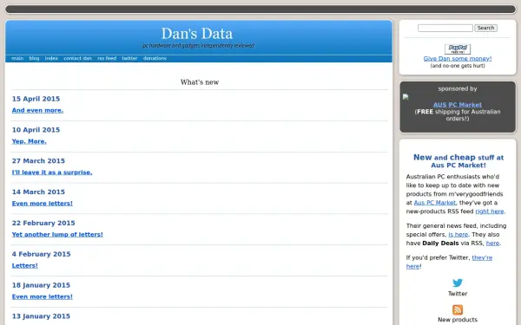Open the main nav item

pos(17,58)
